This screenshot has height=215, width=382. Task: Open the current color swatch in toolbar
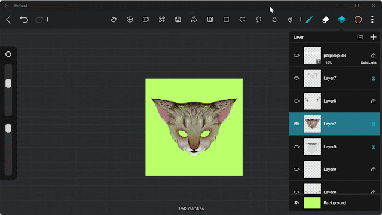coord(358,20)
